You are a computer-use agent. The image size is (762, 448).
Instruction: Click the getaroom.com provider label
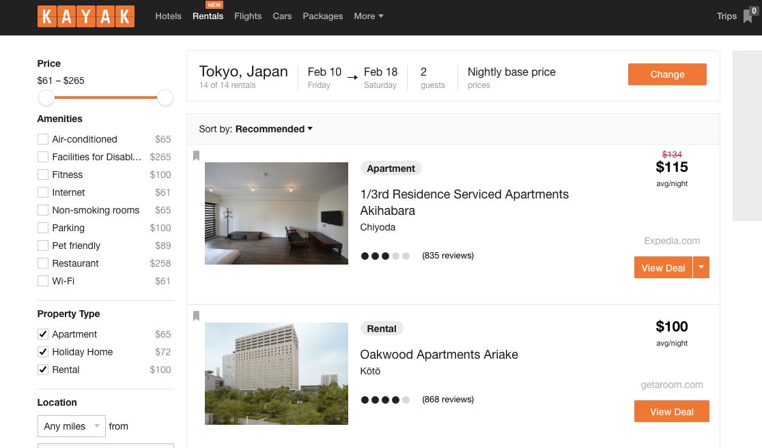pos(672,385)
